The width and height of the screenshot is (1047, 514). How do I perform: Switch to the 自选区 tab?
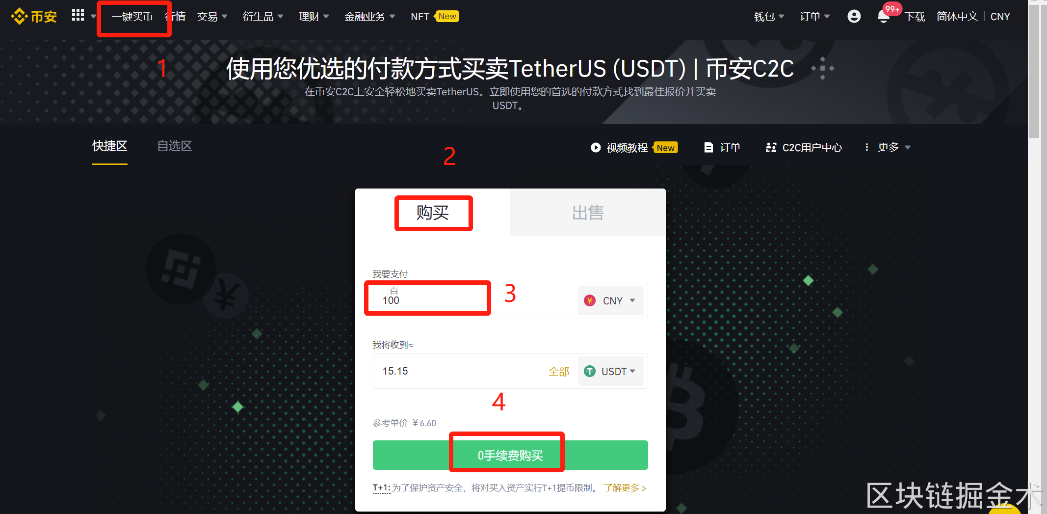(x=174, y=146)
